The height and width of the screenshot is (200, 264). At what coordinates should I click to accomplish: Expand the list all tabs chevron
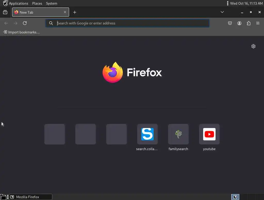pos(222,12)
